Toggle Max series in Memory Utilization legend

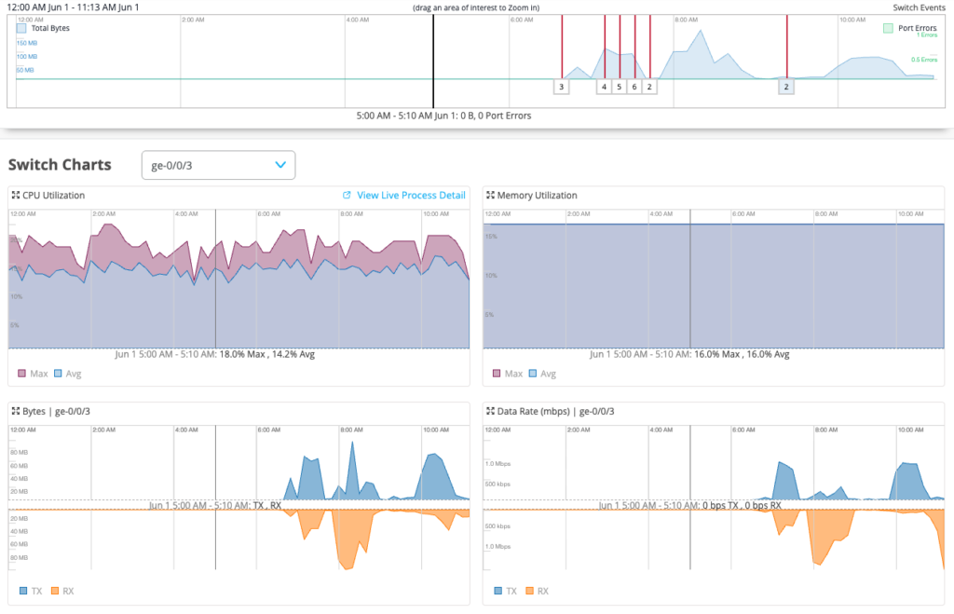point(508,374)
